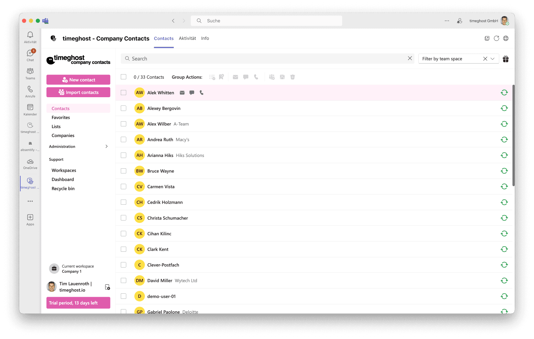Image resolution: width=534 pixels, height=339 pixels.
Task: Click the contact list vertical scrollbar
Action: pyautogui.click(x=513, y=135)
